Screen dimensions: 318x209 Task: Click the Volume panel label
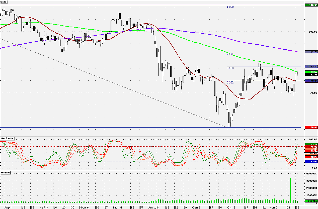pyautogui.click(x=5, y=173)
